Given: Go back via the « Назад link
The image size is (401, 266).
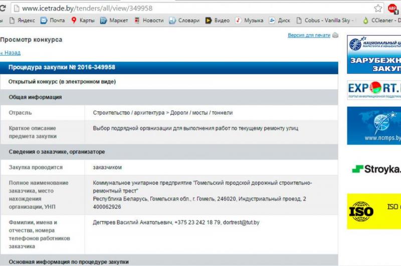Looking at the screenshot, I should coord(10,53).
